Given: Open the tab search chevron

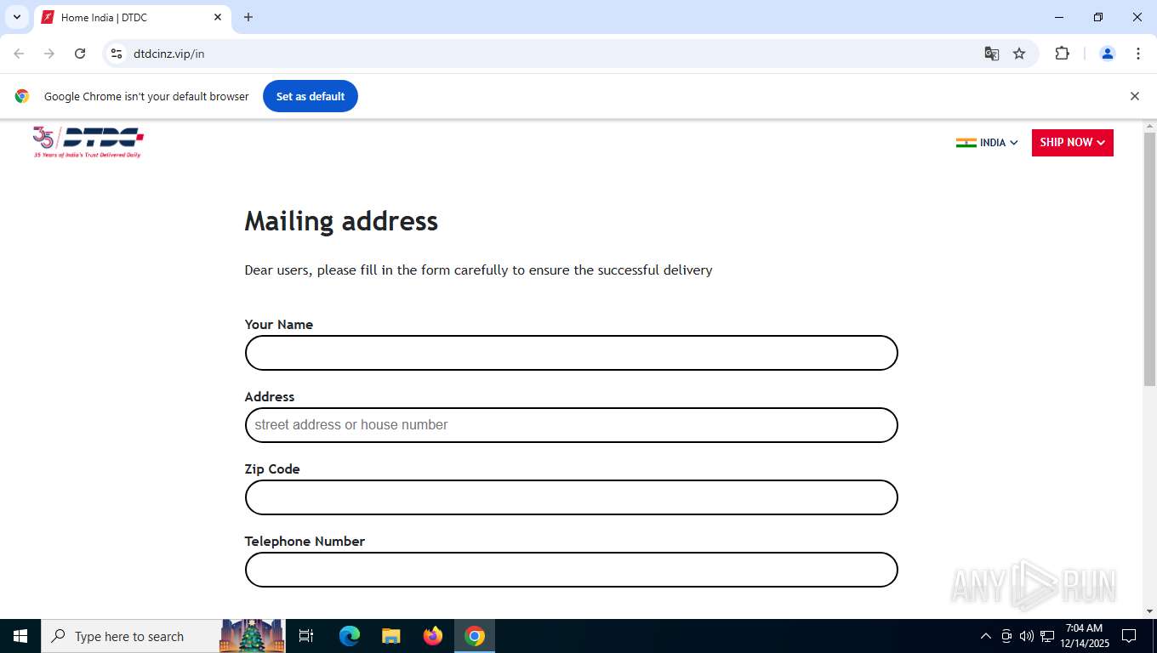Looking at the screenshot, I should click(x=16, y=17).
